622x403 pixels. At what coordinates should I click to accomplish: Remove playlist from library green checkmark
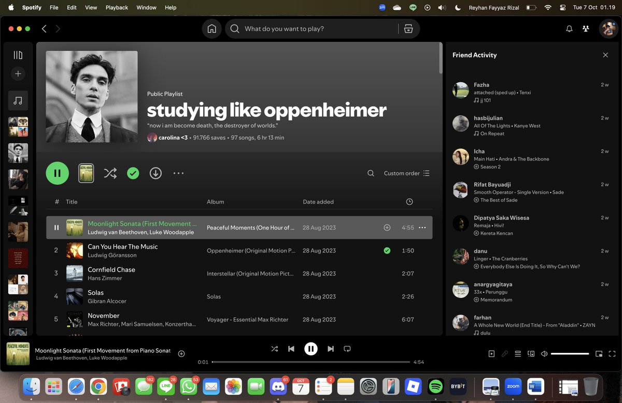coord(133,173)
